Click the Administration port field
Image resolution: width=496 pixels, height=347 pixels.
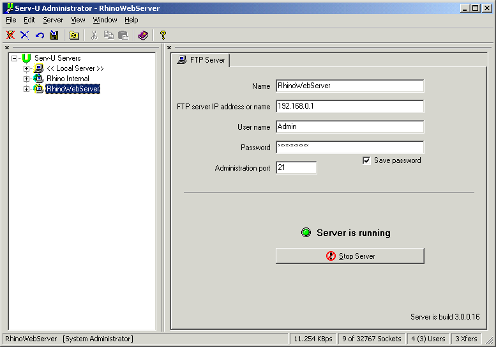point(296,168)
